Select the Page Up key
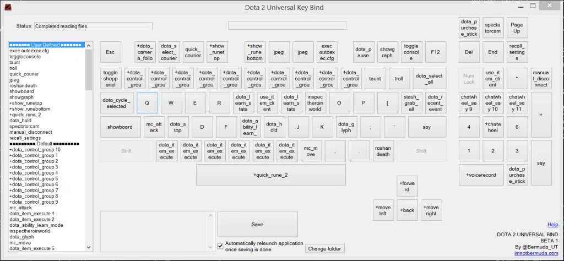Viewport: 564px width, 261px height. pyautogui.click(x=517, y=28)
